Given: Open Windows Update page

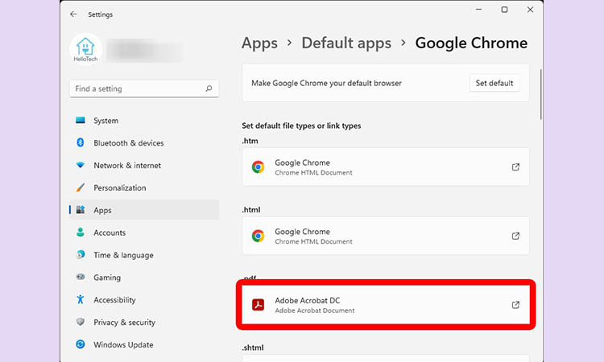Looking at the screenshot, I should (144, 344).
